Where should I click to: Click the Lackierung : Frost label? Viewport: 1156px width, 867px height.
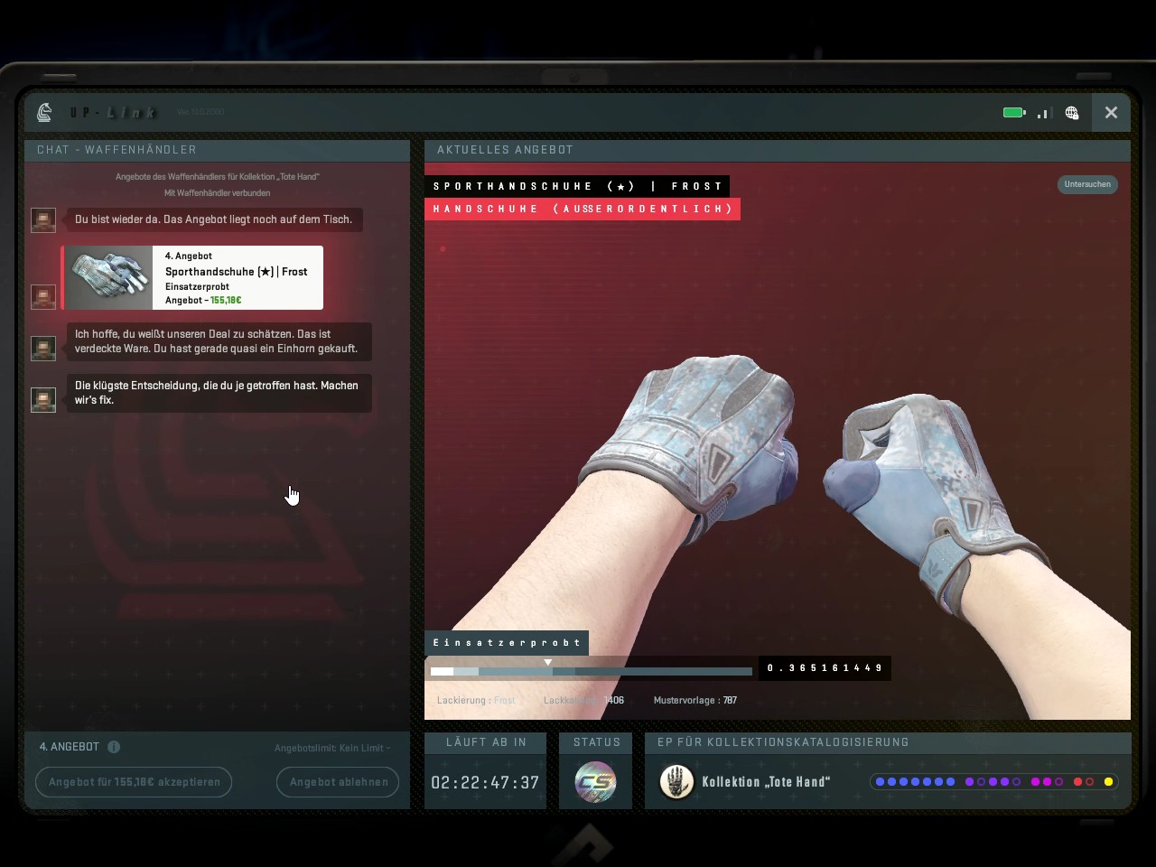(476, 701)
